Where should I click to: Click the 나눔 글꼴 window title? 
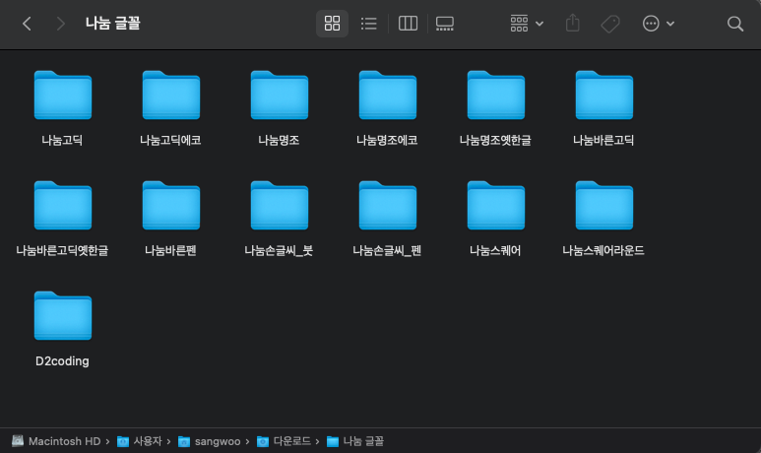coord(112,24)
